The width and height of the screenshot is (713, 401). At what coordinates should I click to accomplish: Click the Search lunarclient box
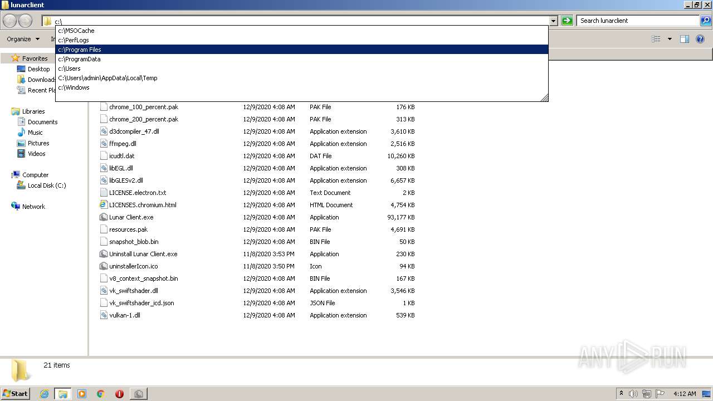[638, 21]
